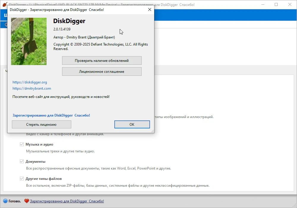Viewport: 297px width, 208px height.
Task: Click the DiskDigger shovel icon in title bar
Action: click(x=5, y=4)
